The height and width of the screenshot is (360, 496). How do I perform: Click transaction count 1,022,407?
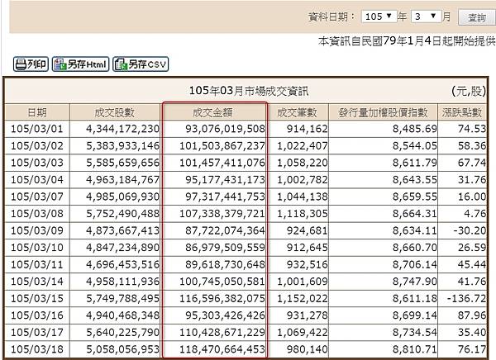pyautogui.click(x=303, y=145)
